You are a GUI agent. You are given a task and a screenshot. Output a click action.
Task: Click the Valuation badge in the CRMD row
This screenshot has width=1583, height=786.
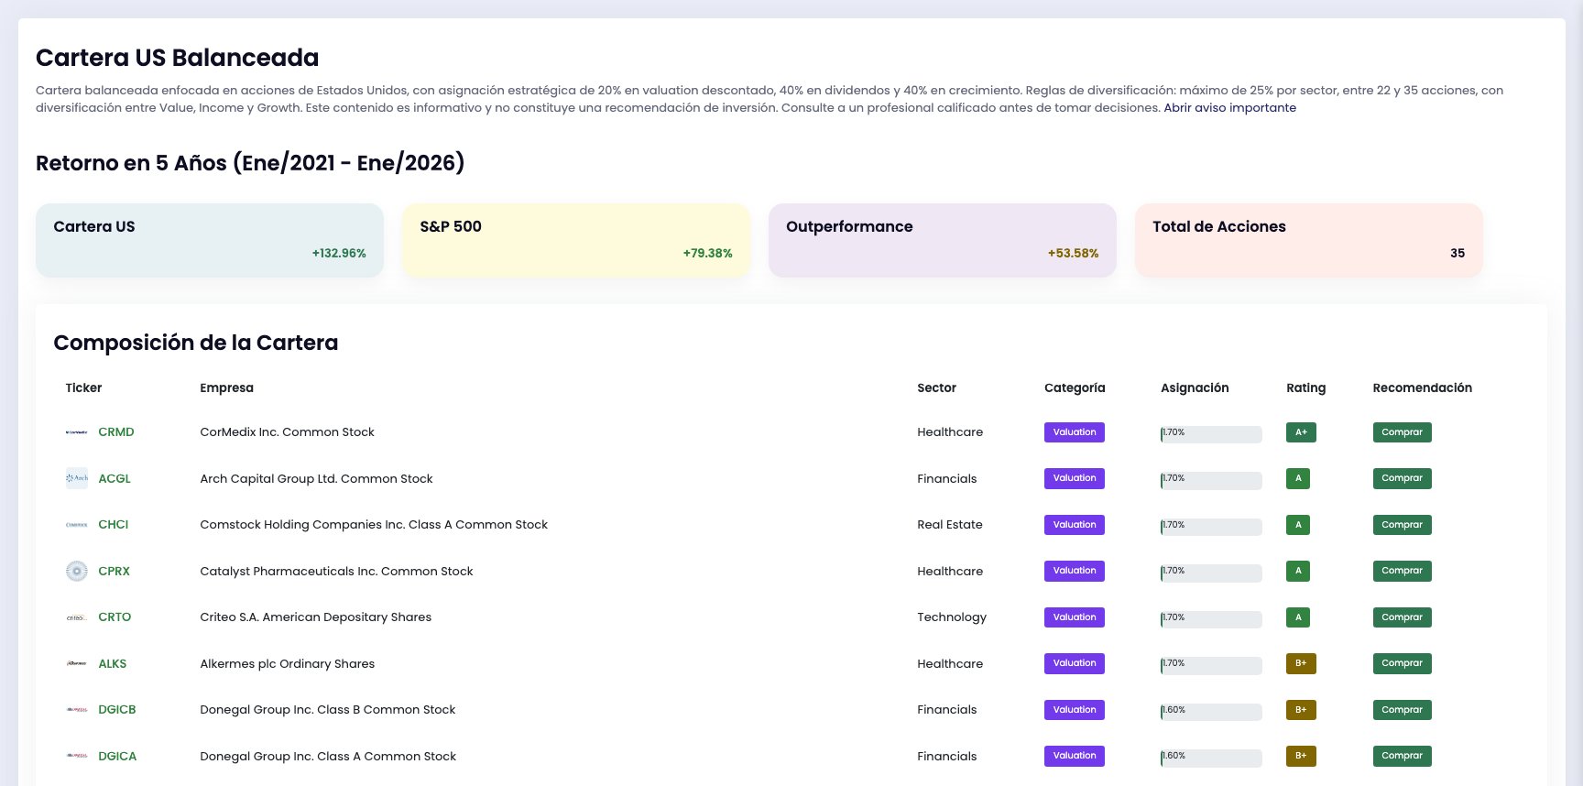pyautogui.click(x=1075, y=432)
